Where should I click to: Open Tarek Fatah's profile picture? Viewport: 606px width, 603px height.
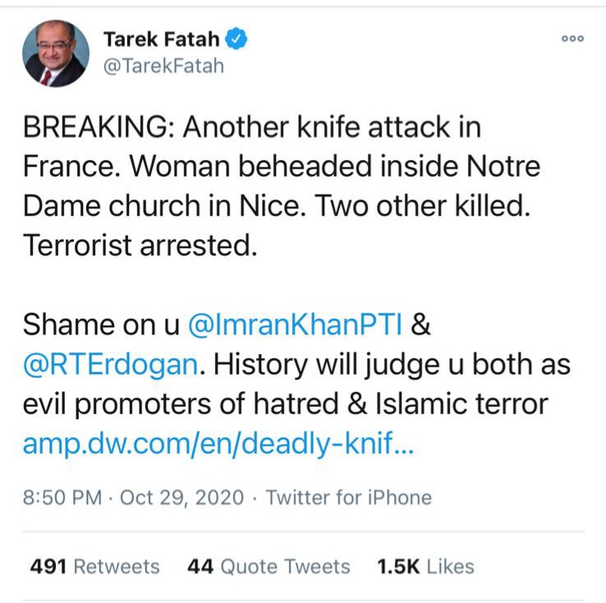tap(56, 53)
